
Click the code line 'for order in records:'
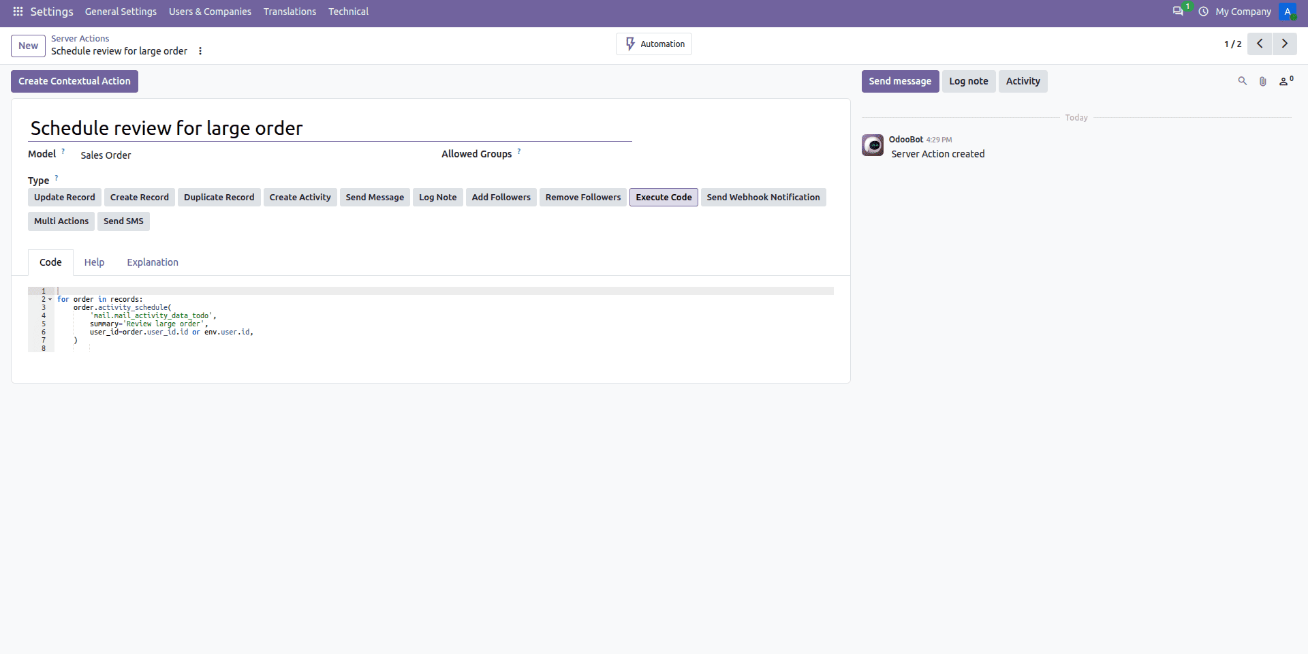click(x=100, y=299)
